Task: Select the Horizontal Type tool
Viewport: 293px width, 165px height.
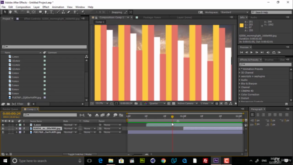Action: (x=51, y=12)
